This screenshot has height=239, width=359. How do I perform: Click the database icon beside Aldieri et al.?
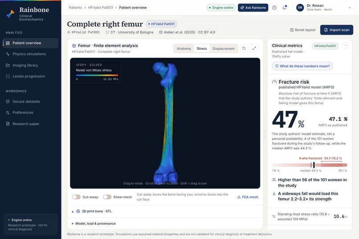pos(161,32)
